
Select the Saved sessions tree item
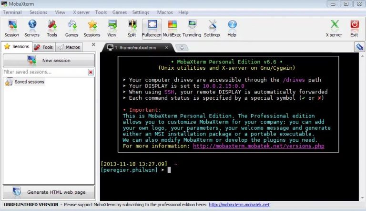coord(25,82)
